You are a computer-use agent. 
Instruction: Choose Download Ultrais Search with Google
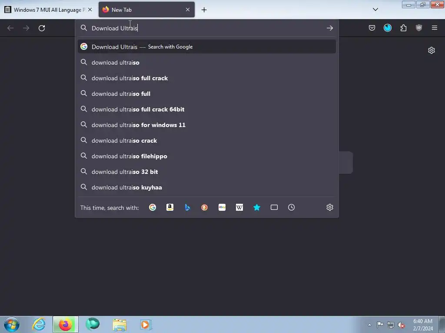pos(206,47)
